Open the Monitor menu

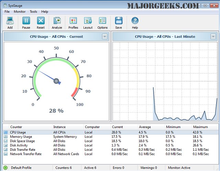tap(20, 12)
